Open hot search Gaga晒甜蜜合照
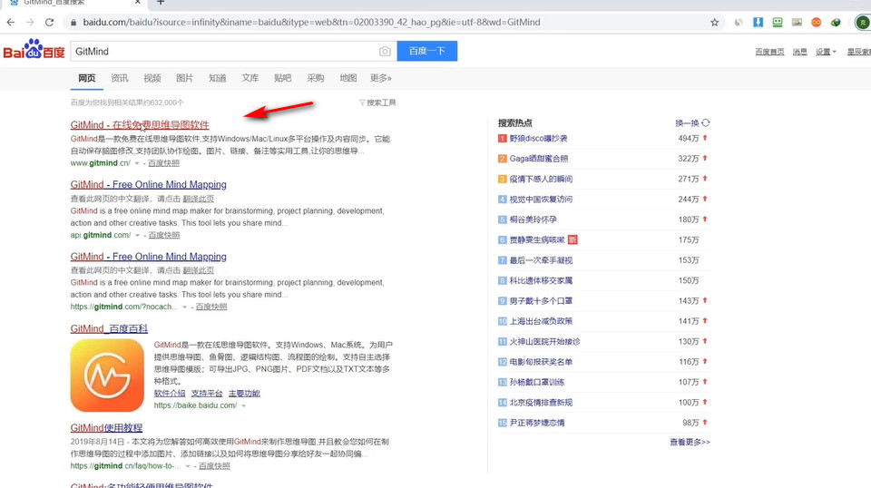 coord(539,159)
